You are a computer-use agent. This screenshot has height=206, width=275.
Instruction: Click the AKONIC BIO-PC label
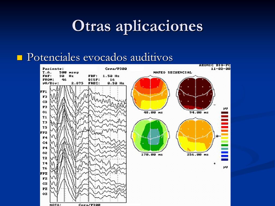pyautogui.click(x=215, y=65)
